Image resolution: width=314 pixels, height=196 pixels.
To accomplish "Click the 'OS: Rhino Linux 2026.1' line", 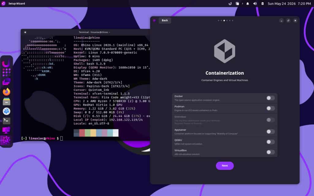I will click(111, 45).
